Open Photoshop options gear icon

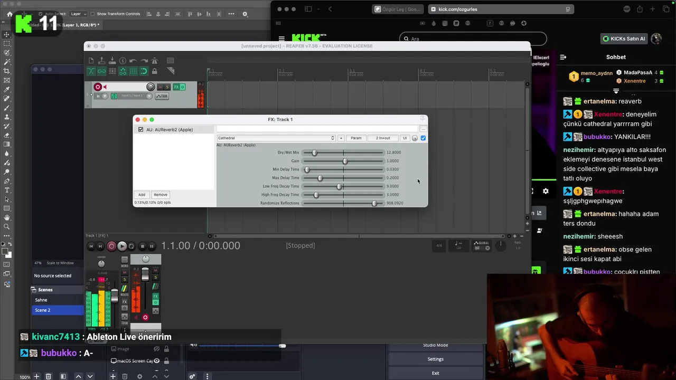point(245,14)
